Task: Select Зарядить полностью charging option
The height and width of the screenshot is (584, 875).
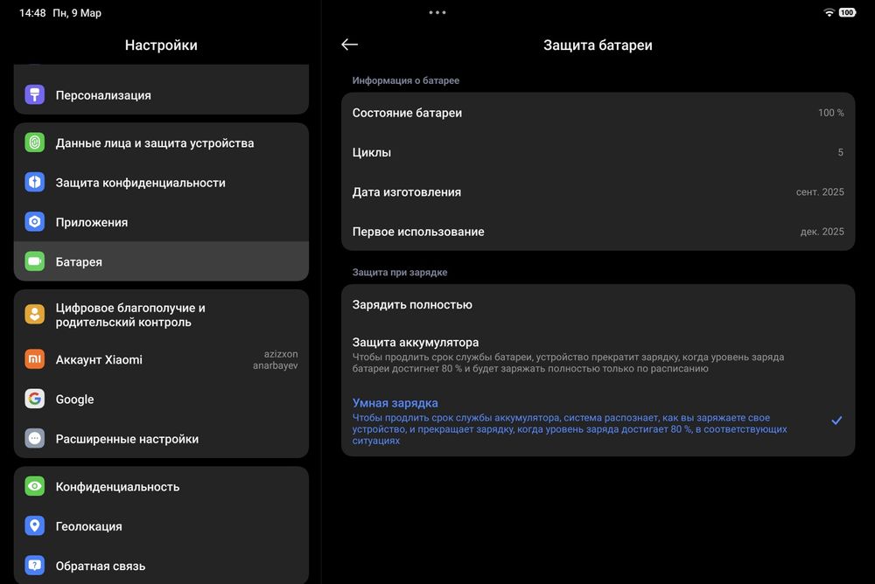Action: pos(598,304)
